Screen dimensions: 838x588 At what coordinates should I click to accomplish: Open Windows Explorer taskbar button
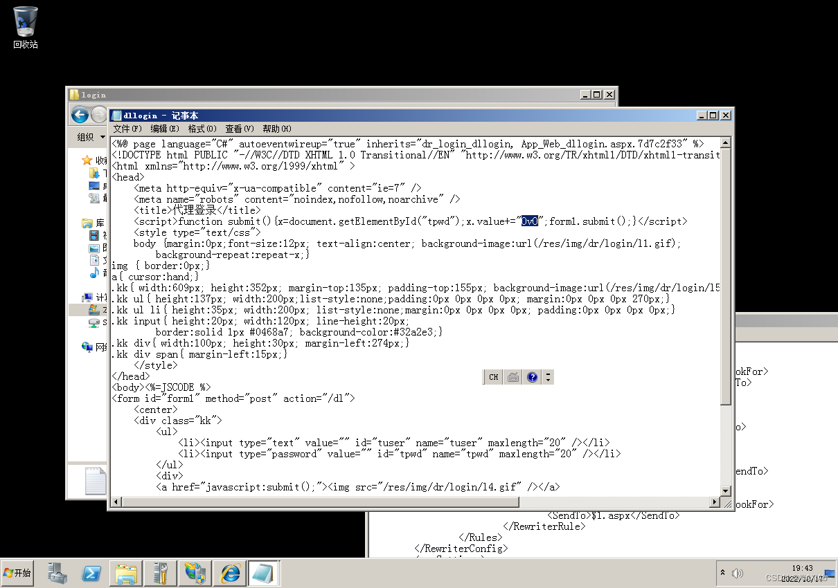[127, 573]
